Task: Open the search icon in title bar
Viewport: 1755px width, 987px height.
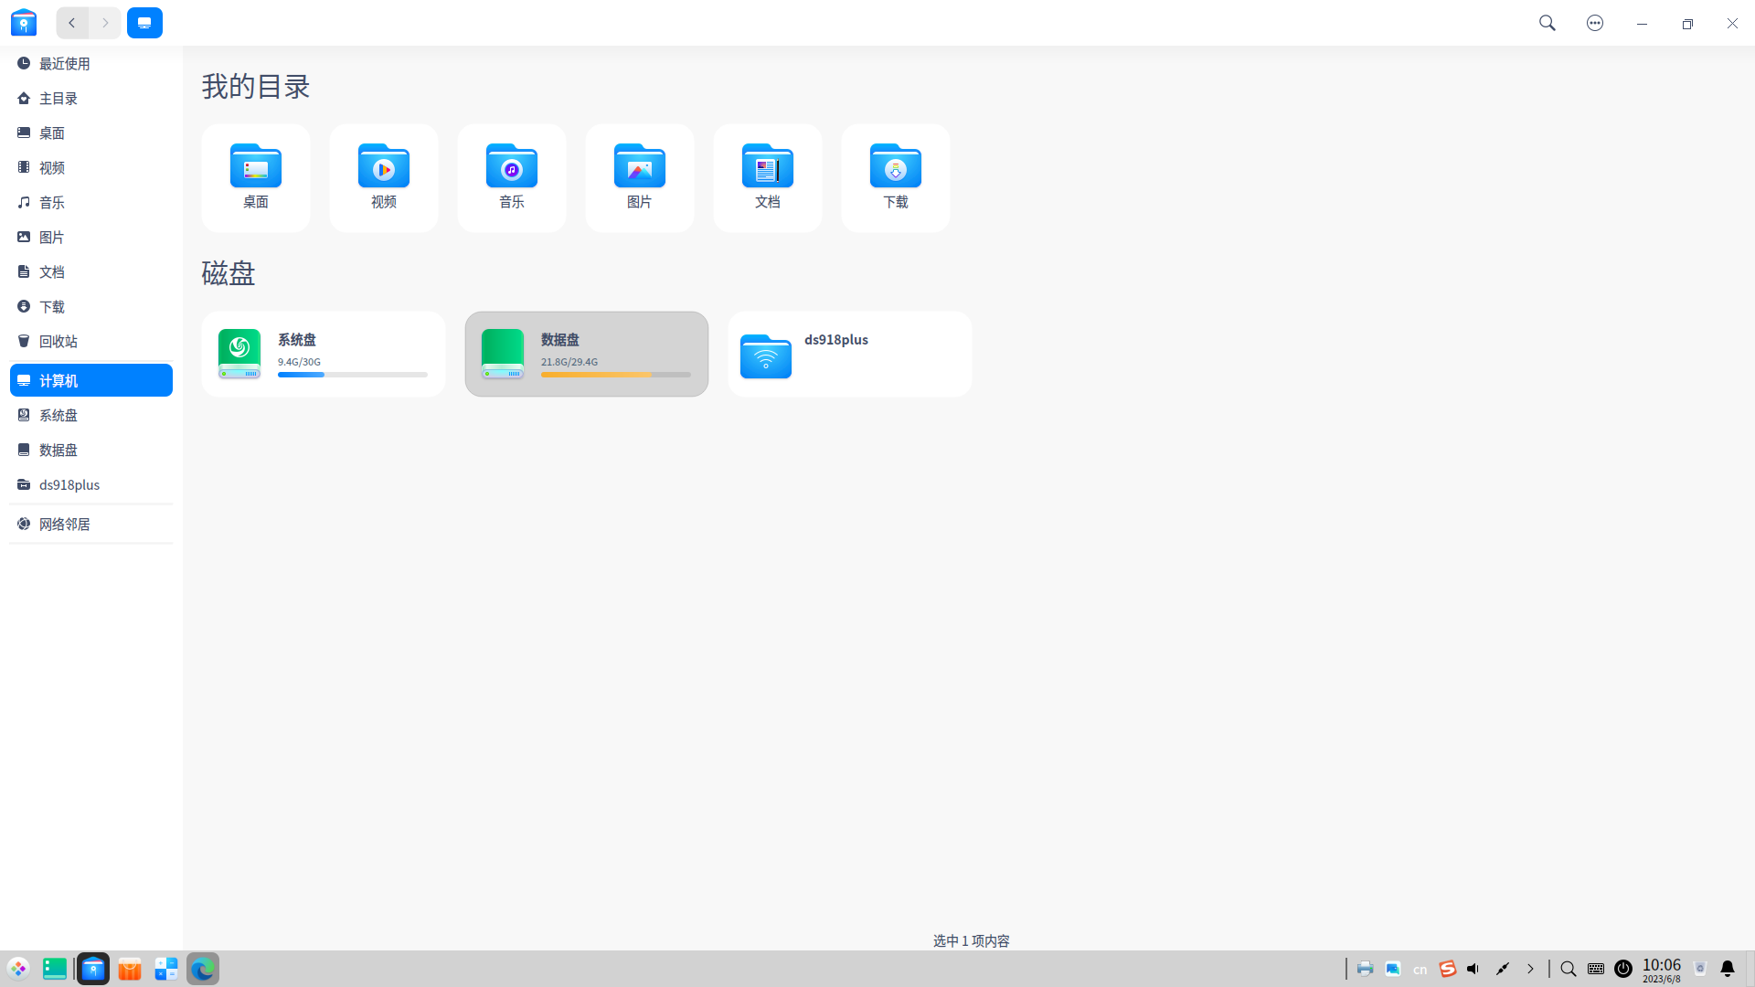Action: [x=1547, y=23]
